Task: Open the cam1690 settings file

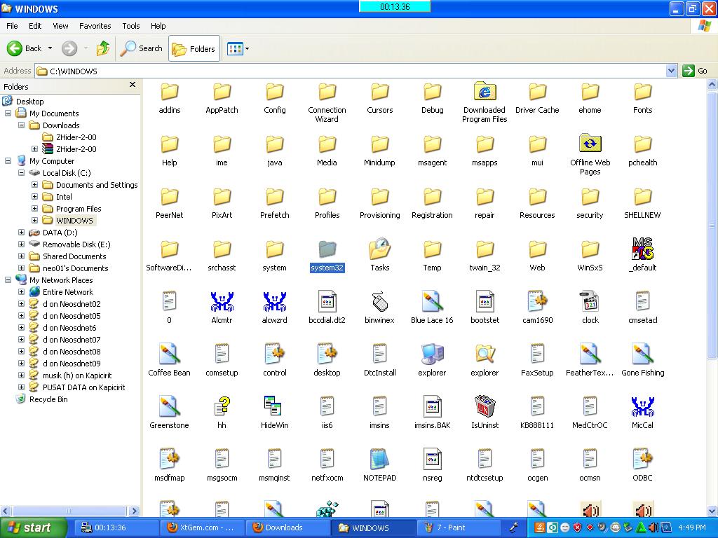Action: [537, 302]
